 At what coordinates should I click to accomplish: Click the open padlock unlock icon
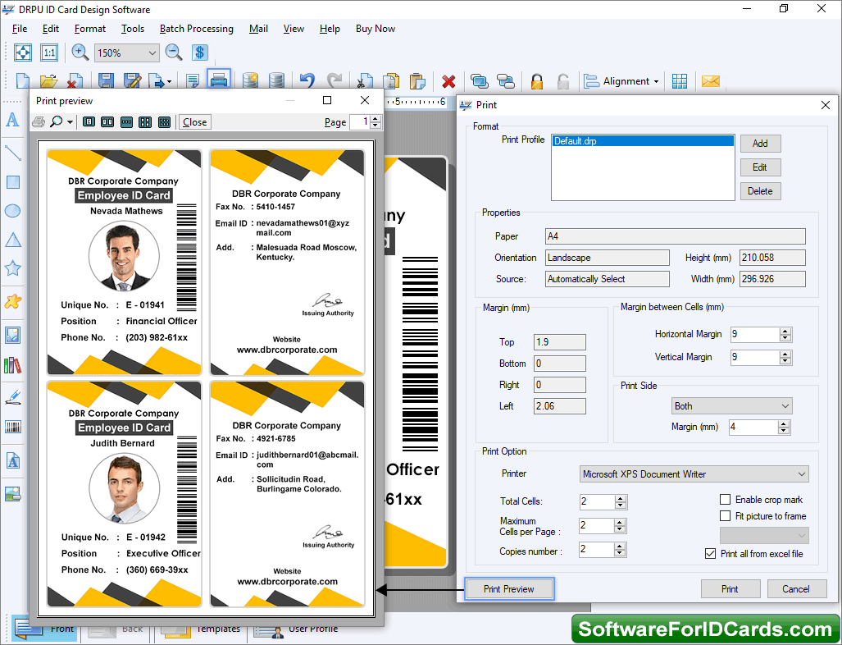[562, 81]
